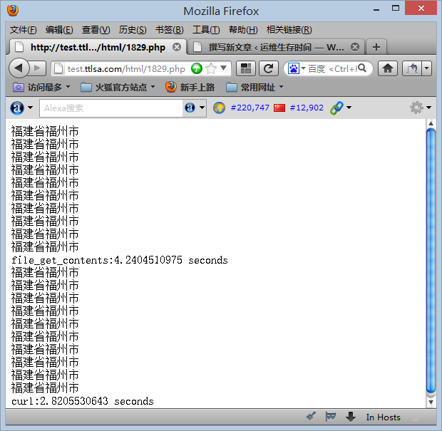This screenshot has height=431, width=442.
Task: Click In Hosts status bar label
Action: pyautogui.click(x=383, y=417)
